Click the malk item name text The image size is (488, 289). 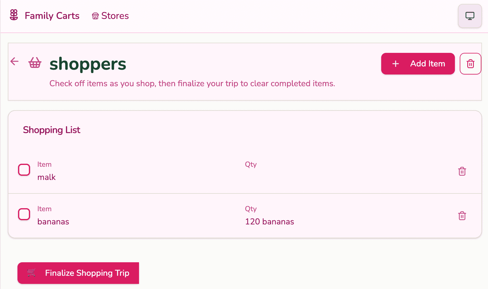click(x=47, y=177)
